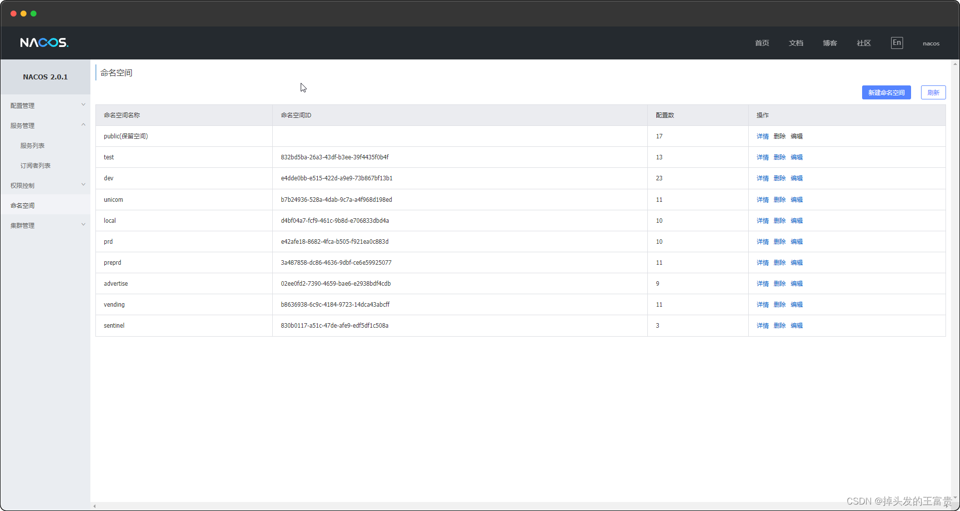
Task: Open the nacos user menu
Action: pos(931,43)
